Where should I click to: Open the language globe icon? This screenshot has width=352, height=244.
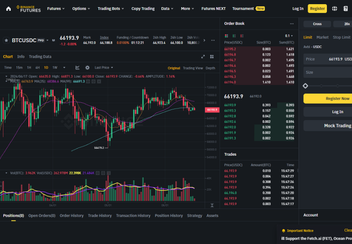(x=334, y=9)
